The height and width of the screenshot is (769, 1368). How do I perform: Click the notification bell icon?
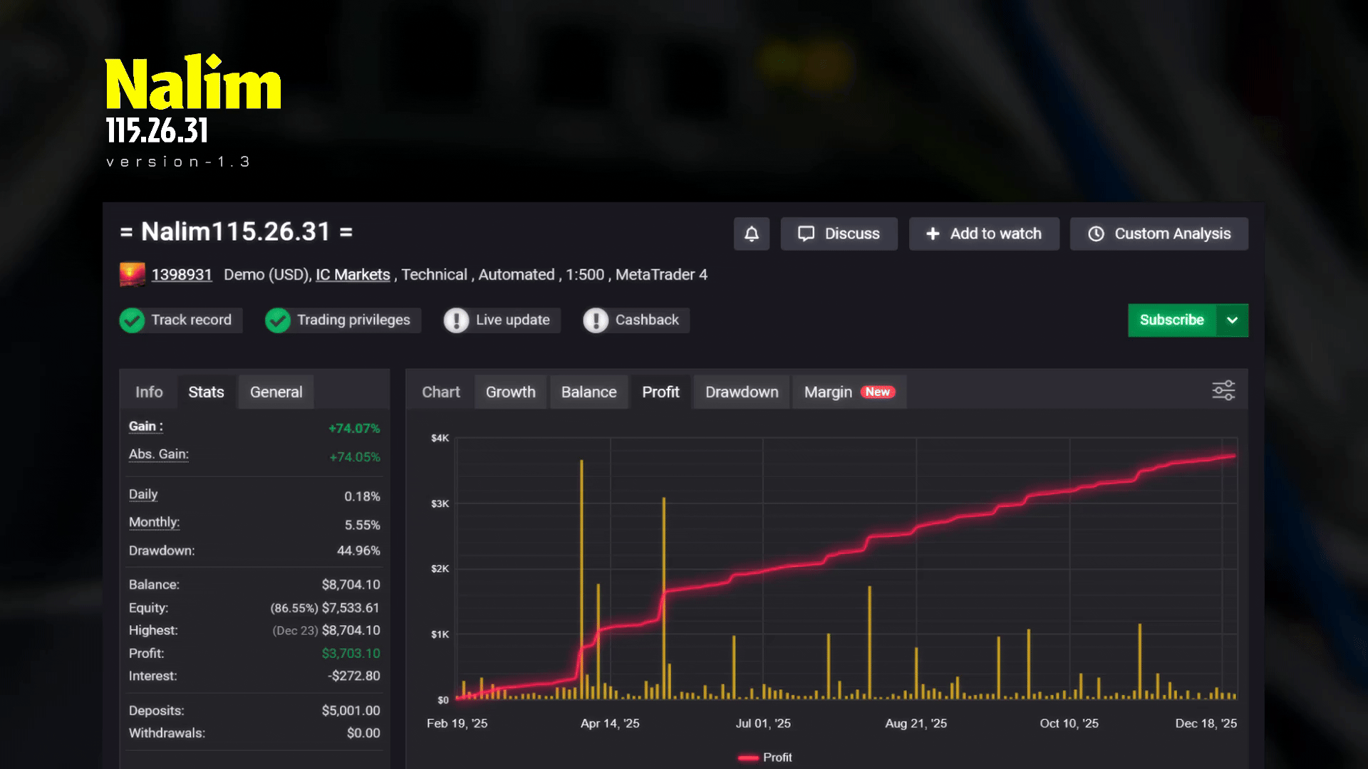coord(751,234)
